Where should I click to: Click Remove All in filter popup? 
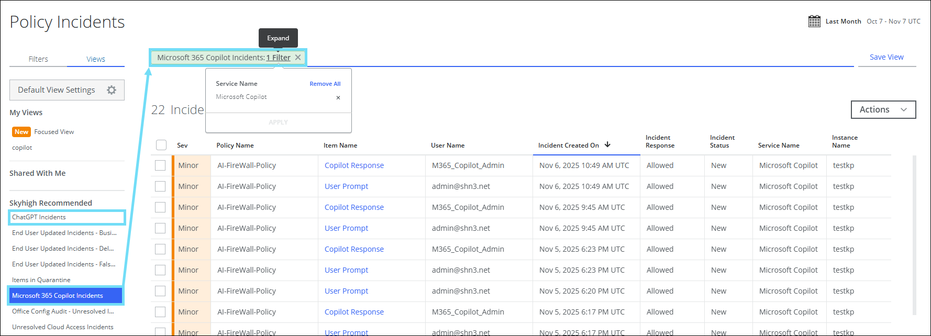click(x=325, y=84)
